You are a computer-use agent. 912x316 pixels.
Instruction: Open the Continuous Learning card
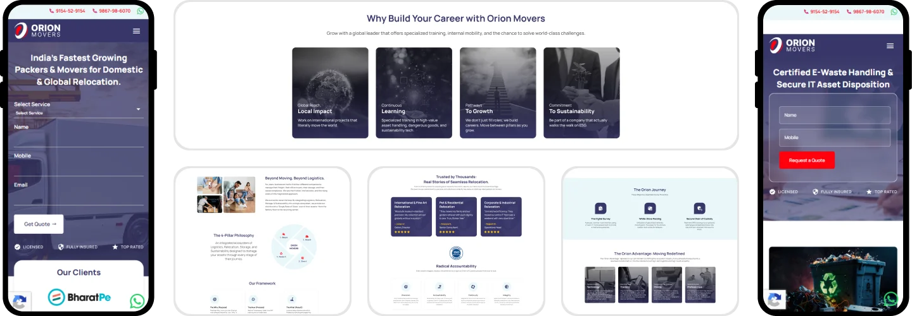point(414,93)
